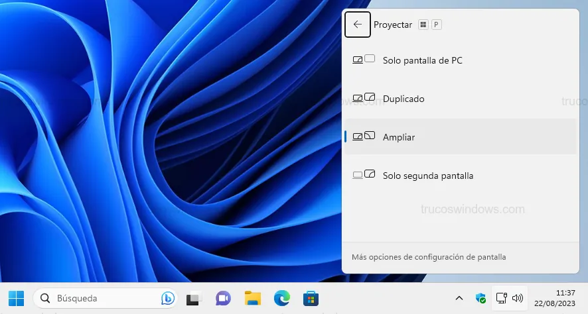This screenshot has width=588, height=314.
Task: Open Task View from the taskbar
Action: tap(193, 298)
